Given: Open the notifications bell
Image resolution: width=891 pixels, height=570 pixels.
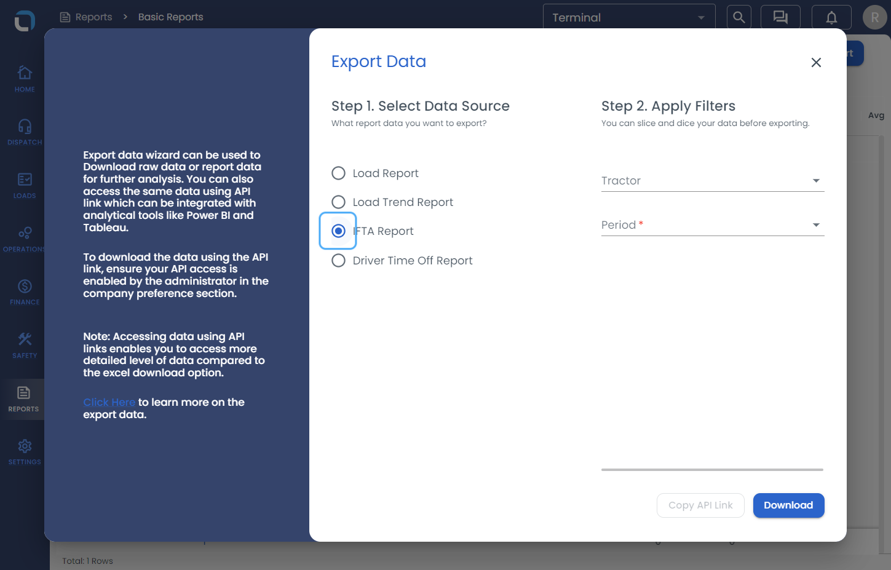Looking at the screenshot, I should (831, 17).
